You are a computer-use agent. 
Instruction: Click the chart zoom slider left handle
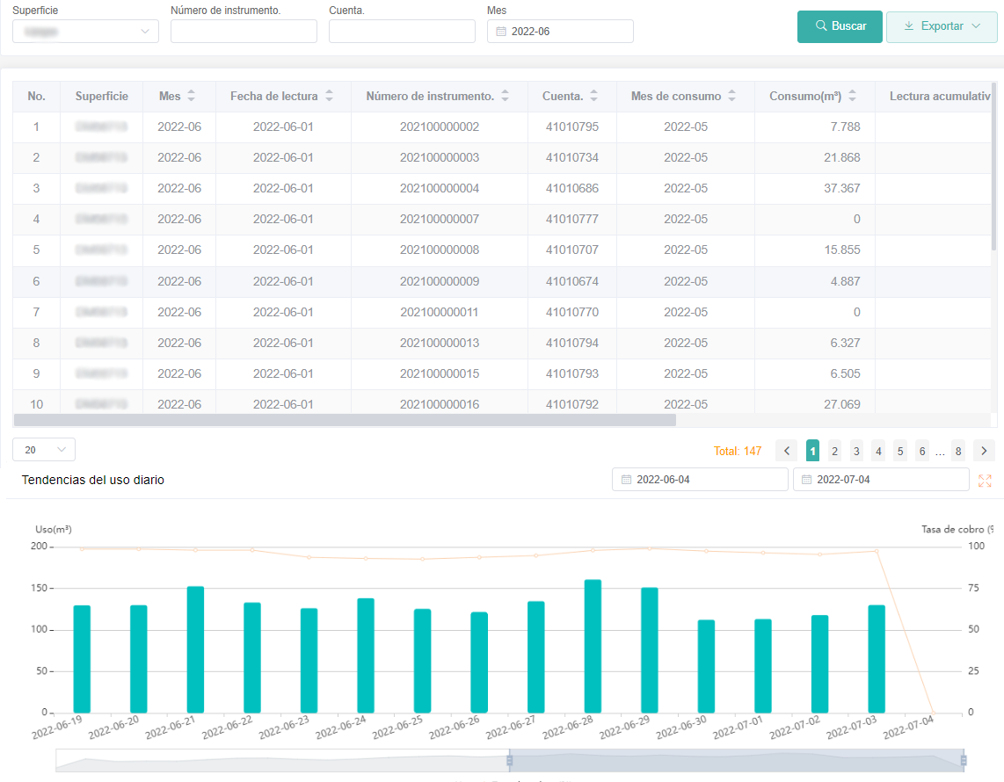(509, 760)
